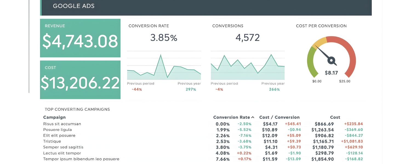
Task: Click the $8.17 cost per conversion value
Action: click(331, 73)
